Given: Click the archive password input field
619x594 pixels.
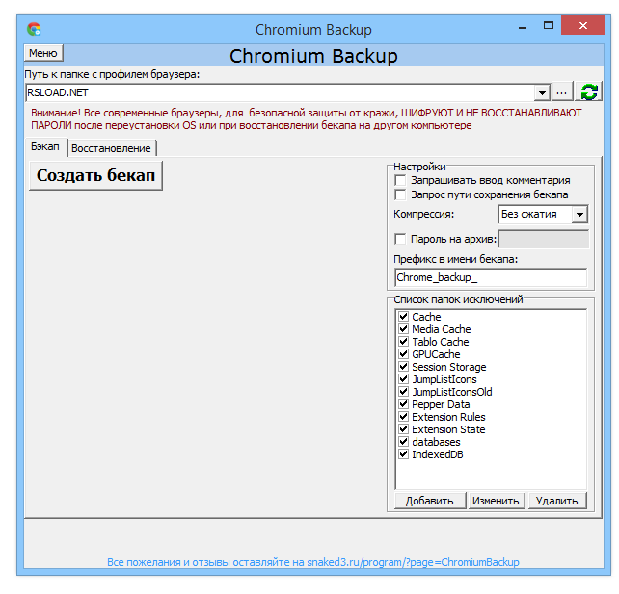Looking at the screenshot, I should tap(544, 240).
